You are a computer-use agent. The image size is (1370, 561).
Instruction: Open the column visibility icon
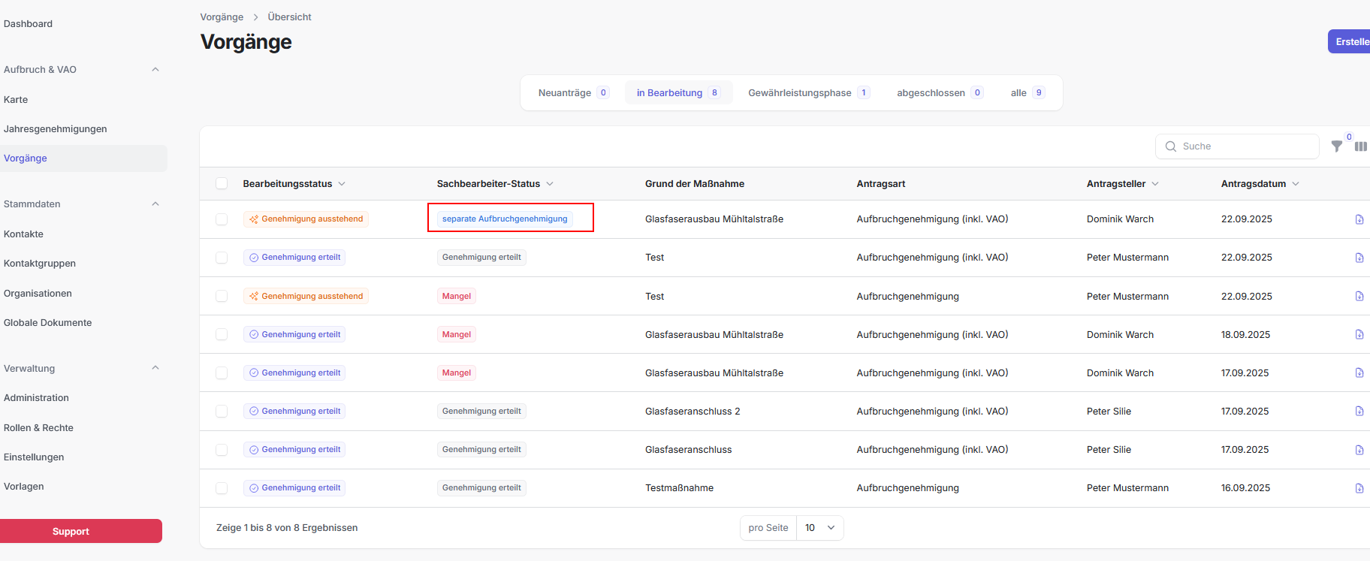[1360, 146]
